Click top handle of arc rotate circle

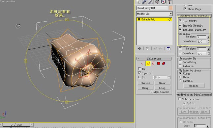pos(67,20)
